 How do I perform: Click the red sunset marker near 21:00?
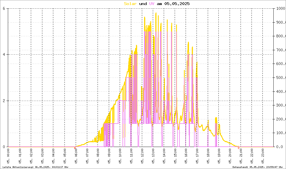(239, 148)
